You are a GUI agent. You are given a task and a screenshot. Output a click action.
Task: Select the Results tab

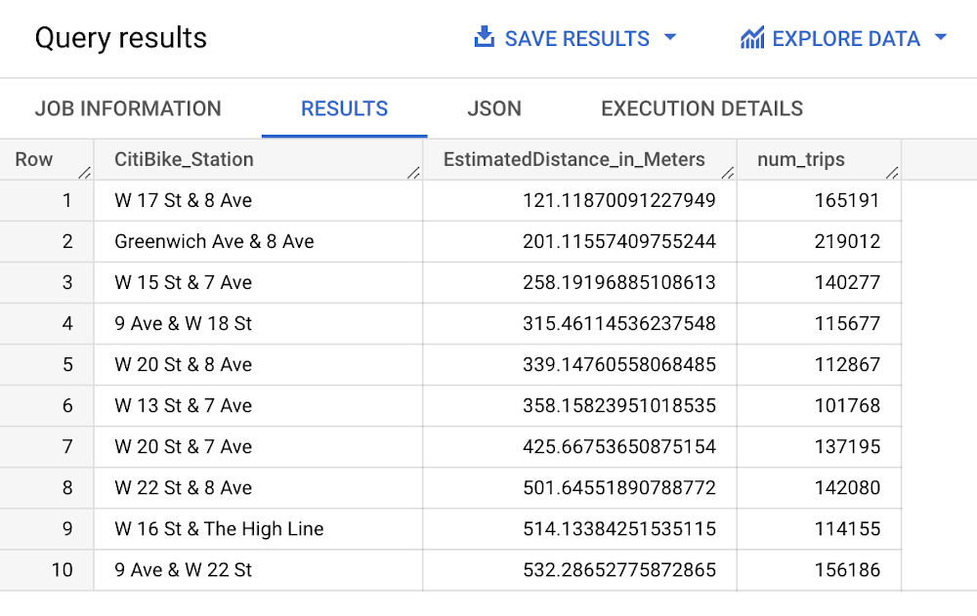coord(344,108)
